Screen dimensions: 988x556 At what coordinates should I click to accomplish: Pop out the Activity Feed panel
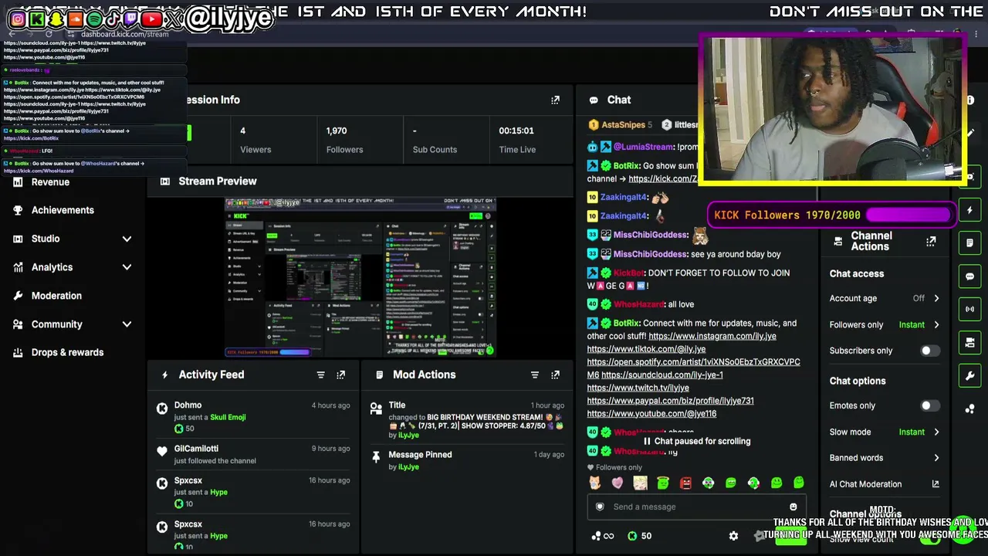pyautogui.click(x=340, y=375)
